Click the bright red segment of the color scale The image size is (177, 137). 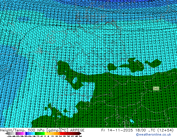[61, 133]
